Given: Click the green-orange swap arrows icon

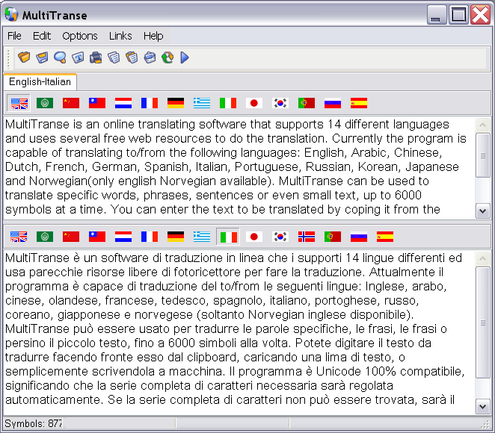Looking at the screenshot, I should pos(167,57).
